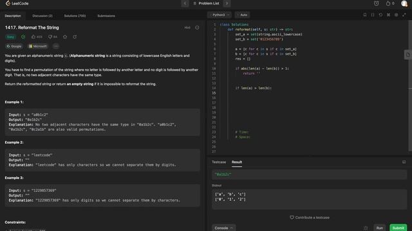Viewport: 412px width, 231px height.
Task: Toggle fullscreen editor icon
Action: click(x=404, y=15)
